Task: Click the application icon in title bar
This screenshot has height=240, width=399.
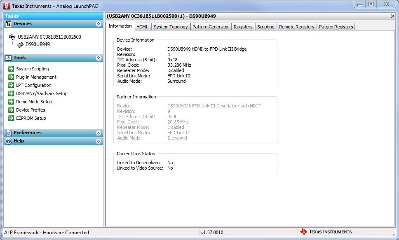Action: (x=7, y=6)
